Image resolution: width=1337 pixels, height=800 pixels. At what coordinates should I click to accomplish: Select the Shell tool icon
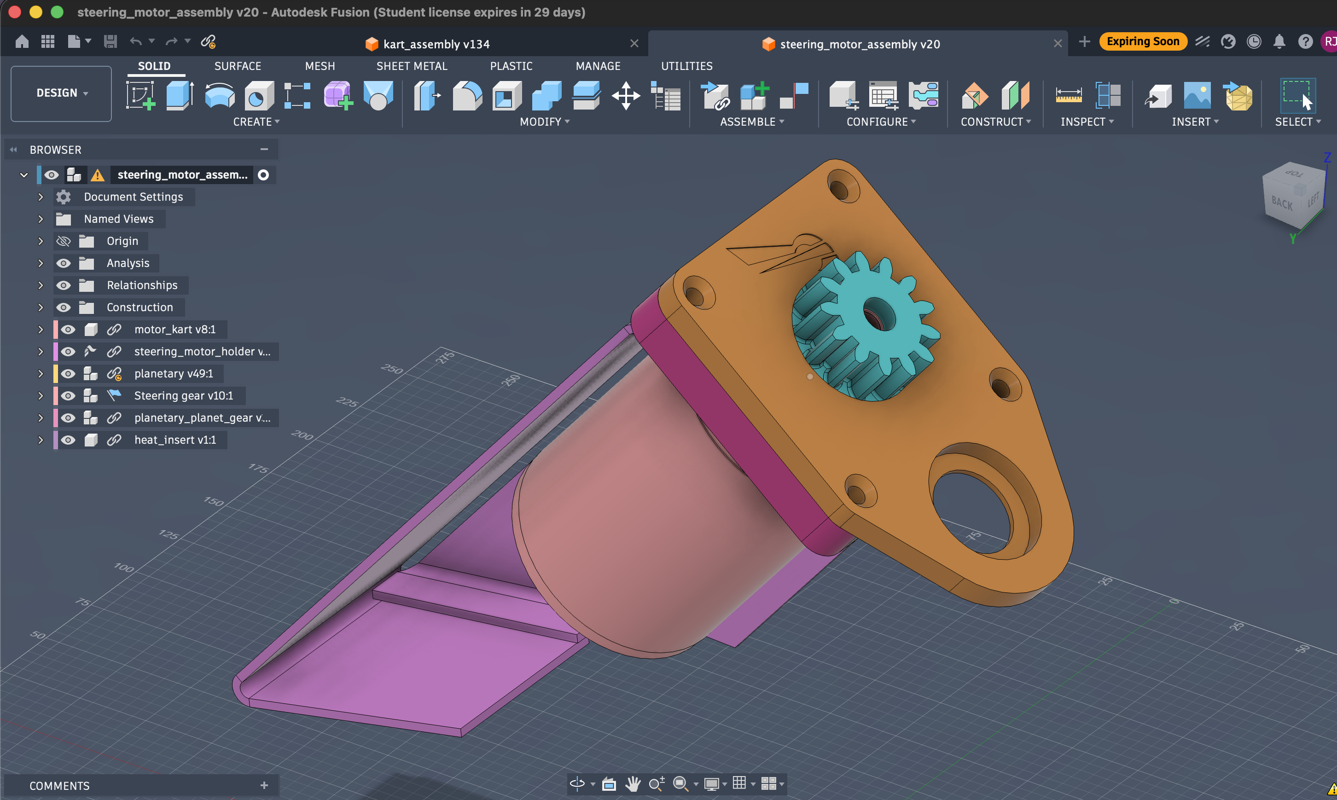(507, 96)
